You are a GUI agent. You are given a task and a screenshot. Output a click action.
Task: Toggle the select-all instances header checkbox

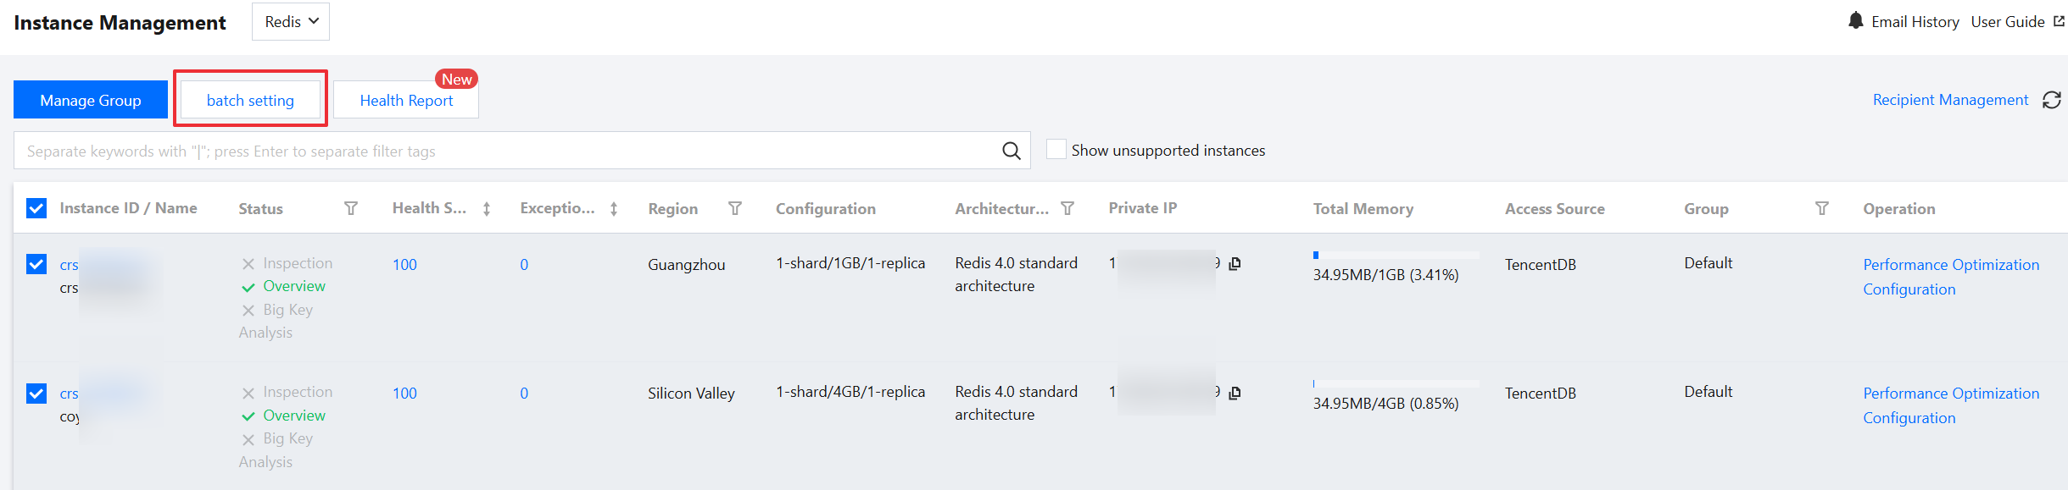click(x=36, y=208)
